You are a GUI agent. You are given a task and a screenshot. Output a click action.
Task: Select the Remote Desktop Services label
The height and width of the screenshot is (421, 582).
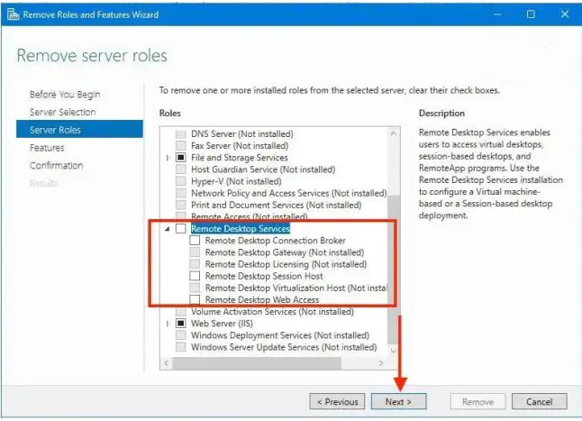[x=241, y=229]
